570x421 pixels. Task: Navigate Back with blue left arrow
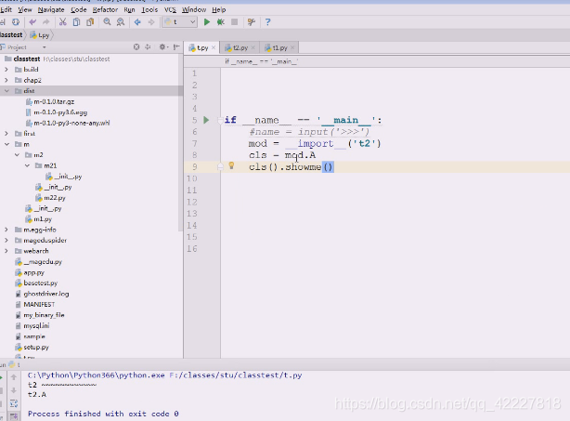(x=137, y=22)
